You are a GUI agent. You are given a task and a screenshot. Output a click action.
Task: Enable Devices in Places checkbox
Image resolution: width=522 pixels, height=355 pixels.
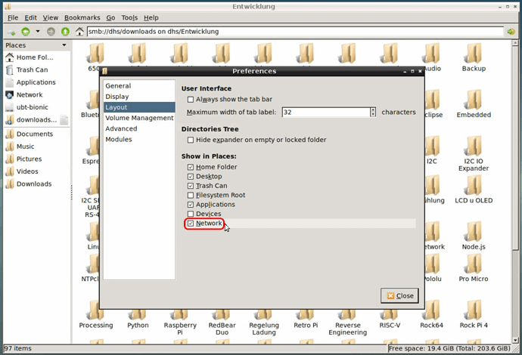click(191, 214)
